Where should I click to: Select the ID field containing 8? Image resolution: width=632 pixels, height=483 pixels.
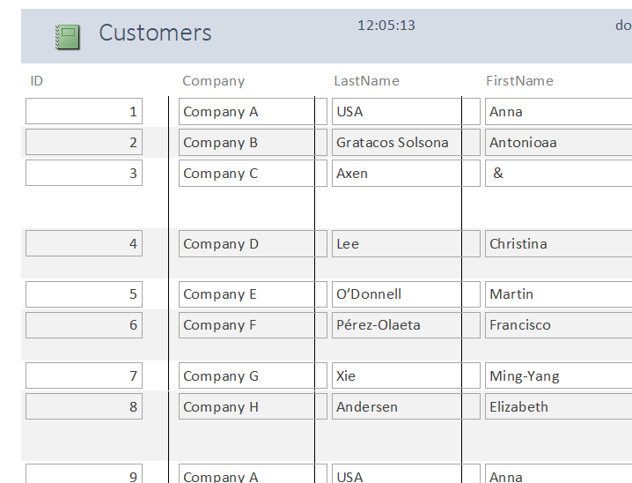[x=84, y=407]
